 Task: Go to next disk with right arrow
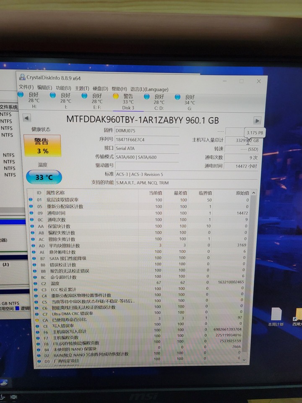[257, 120]
